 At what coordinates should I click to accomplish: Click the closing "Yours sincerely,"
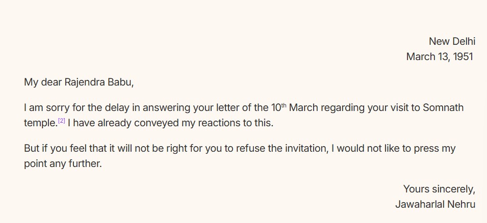(x=439, y=189)
